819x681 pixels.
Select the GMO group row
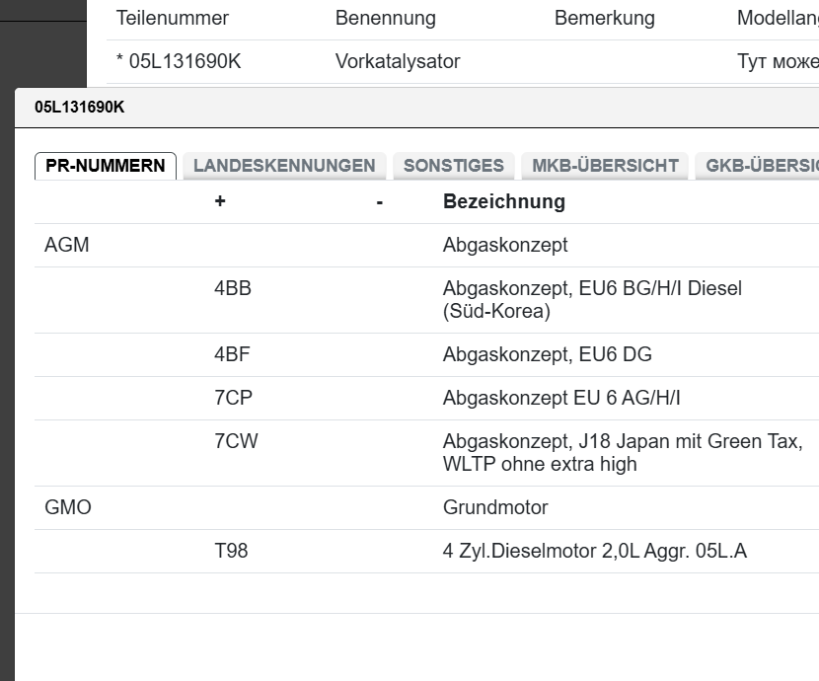coord(68,507)
